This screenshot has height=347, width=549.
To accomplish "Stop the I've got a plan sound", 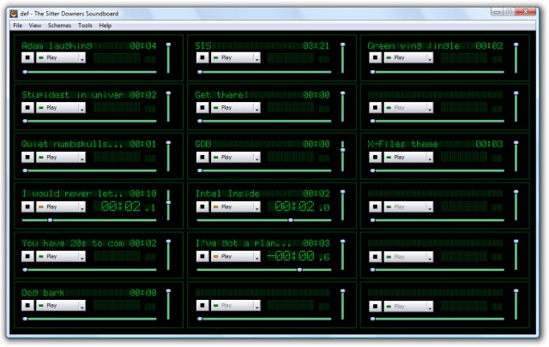I will [x=202, y=256].
